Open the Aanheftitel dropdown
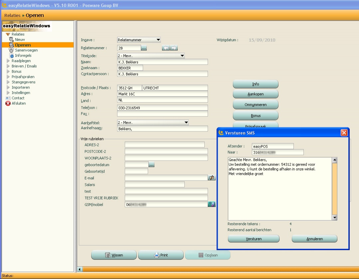Image resolution: width=359 pixels, height=279 pixels. click(x=186, y=122)
